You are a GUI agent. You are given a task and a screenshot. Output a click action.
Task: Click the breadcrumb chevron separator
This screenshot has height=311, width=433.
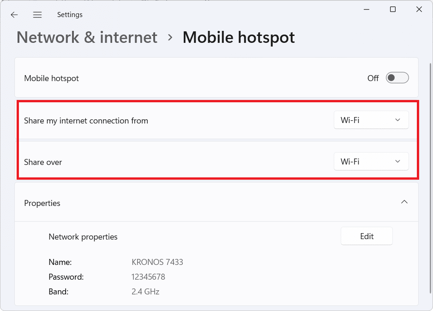[x=170, y=37]
